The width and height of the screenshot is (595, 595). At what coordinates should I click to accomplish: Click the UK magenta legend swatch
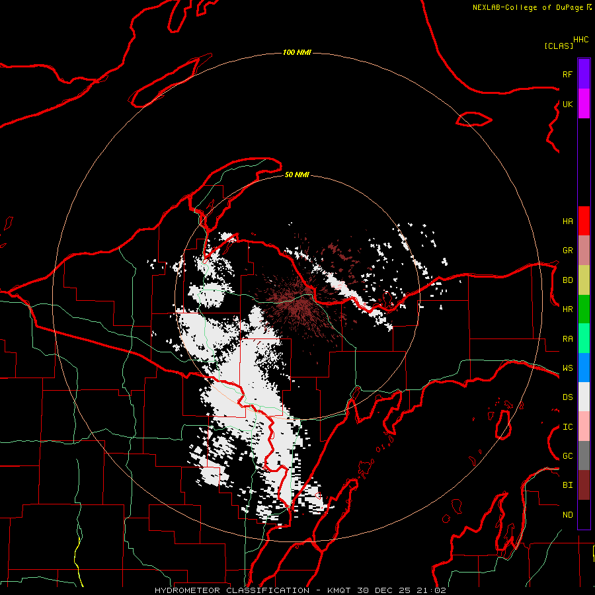pos(584,104)
